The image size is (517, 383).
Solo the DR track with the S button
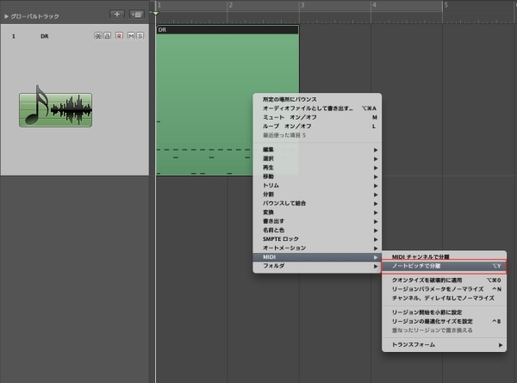click(140, 36)
